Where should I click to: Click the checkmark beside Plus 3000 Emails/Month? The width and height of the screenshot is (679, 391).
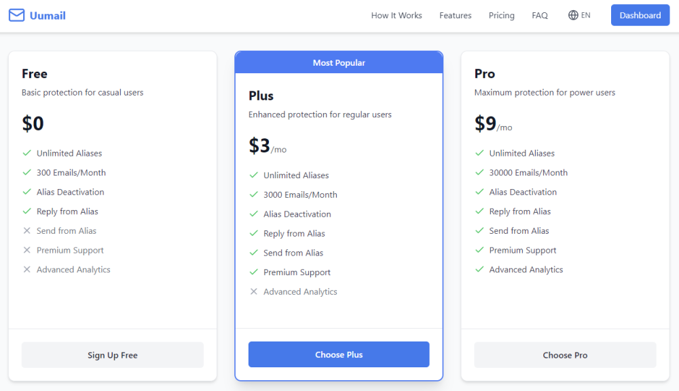(x=254, y=194)
